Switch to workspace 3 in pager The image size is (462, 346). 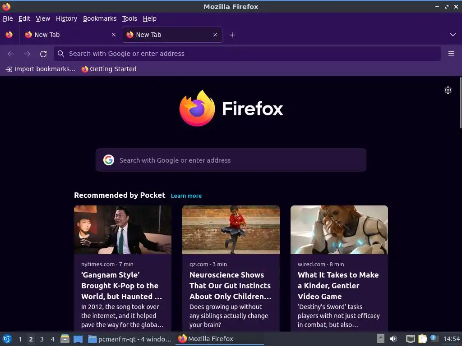[42, 339]
